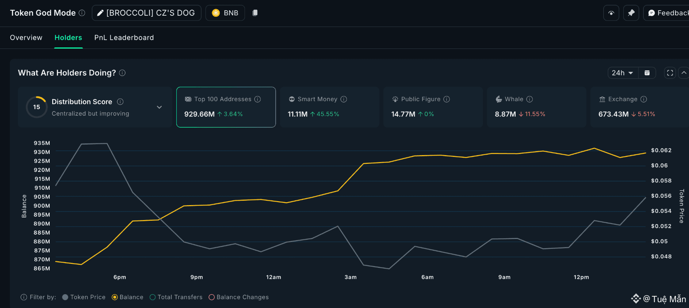The height and width of the screenshot is (308, 689).
Task: Select the Exchange holdings card
Action: 639,107
